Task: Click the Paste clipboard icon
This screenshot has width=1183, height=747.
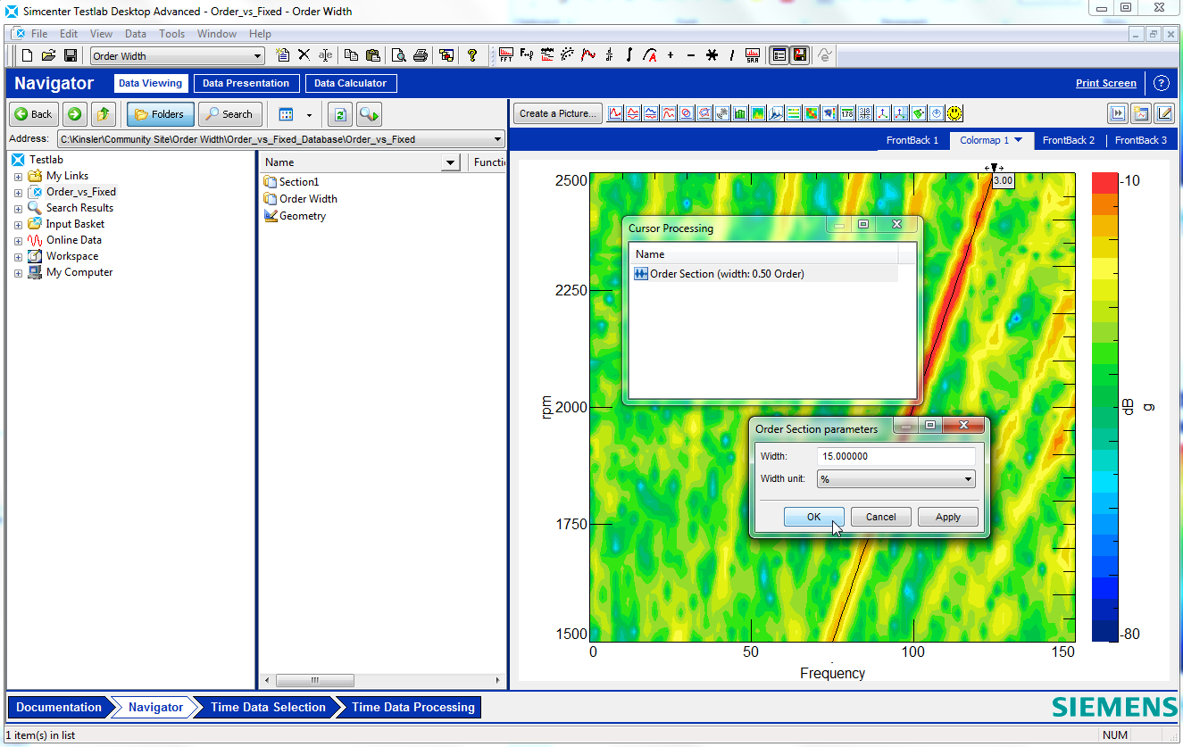Action: [373, 55]
